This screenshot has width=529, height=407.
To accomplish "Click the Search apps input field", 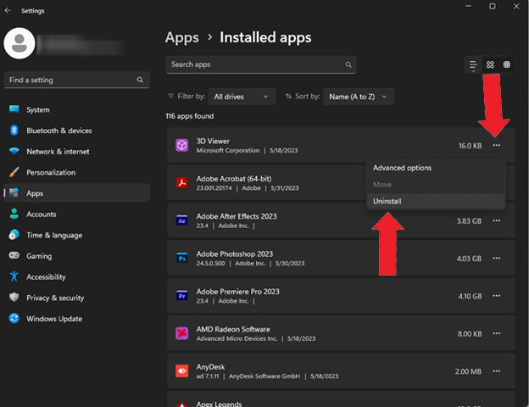I will pyautogui.click(x=261, y=64).
